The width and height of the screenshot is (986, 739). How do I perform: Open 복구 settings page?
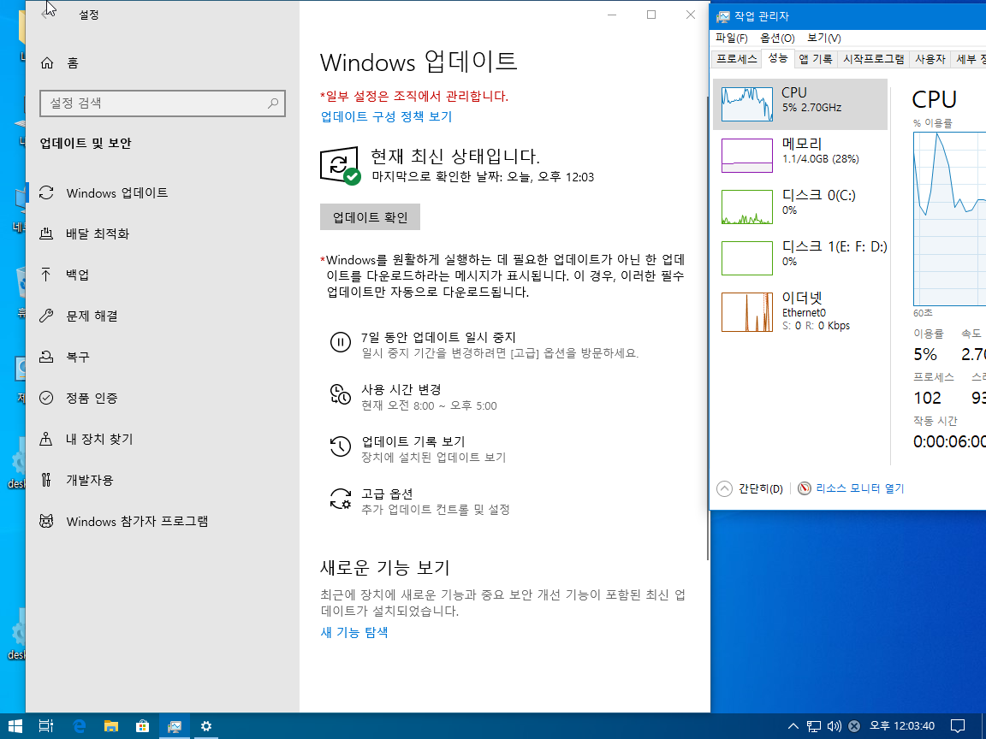pos(65,357)
